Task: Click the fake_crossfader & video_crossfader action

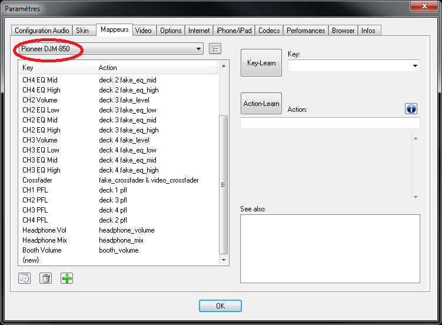Action: [x=149, y=180]
